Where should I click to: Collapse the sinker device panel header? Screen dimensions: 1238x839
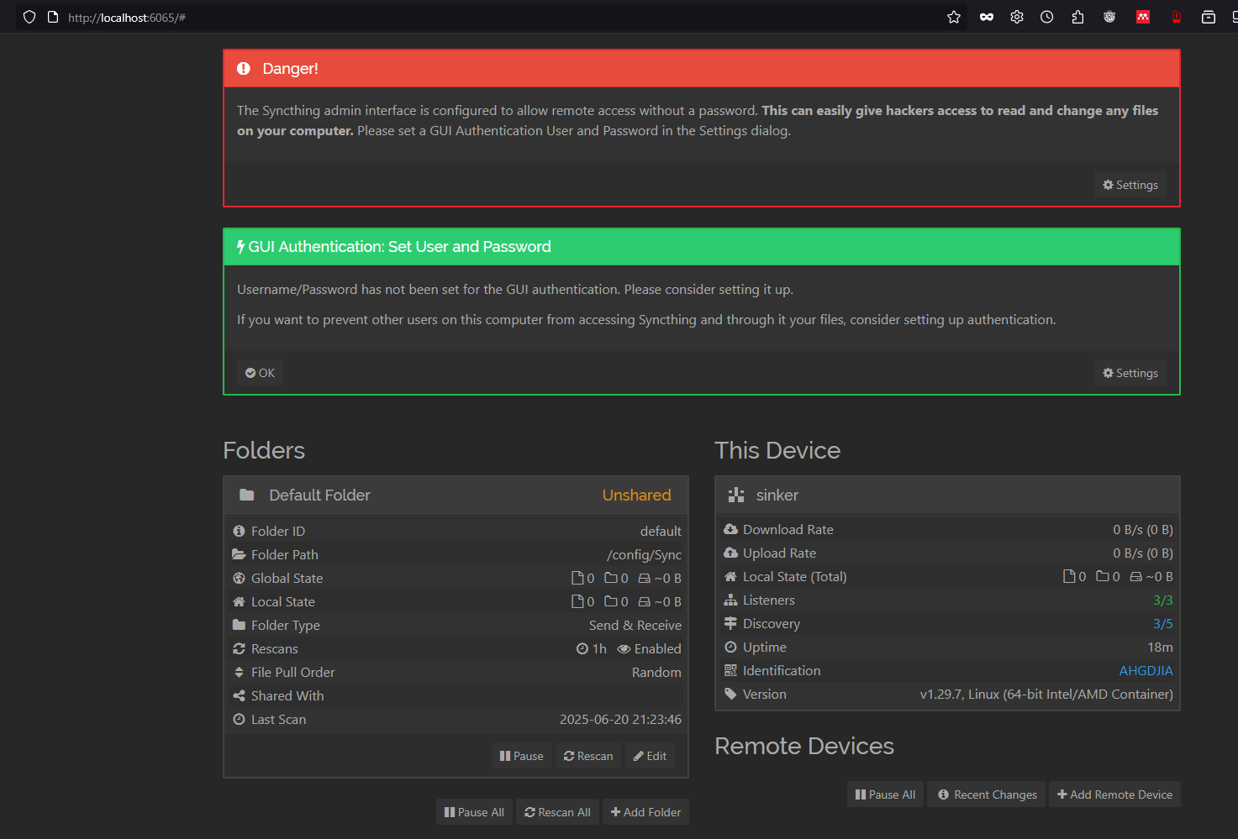[947, 496]
